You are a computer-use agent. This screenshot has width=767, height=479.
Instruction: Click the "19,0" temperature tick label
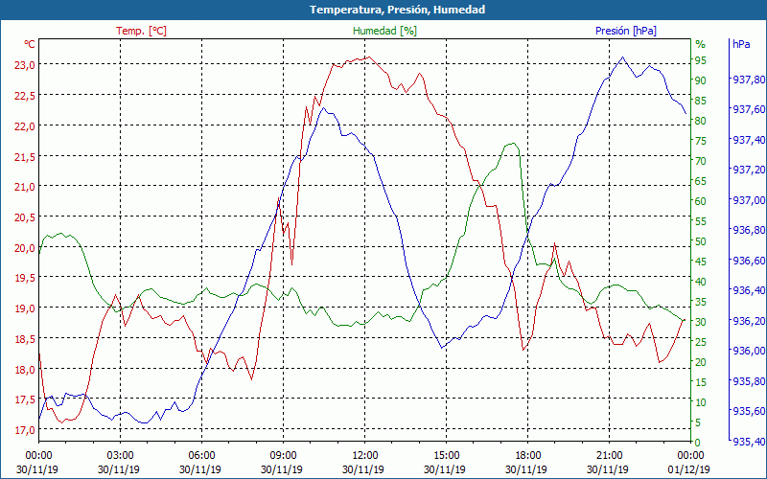[x=25, y=308]
